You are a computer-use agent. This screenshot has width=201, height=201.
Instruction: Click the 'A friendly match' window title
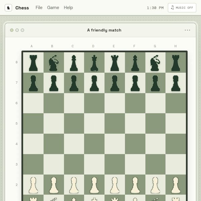pyautogui.click(x=104, y=30)
